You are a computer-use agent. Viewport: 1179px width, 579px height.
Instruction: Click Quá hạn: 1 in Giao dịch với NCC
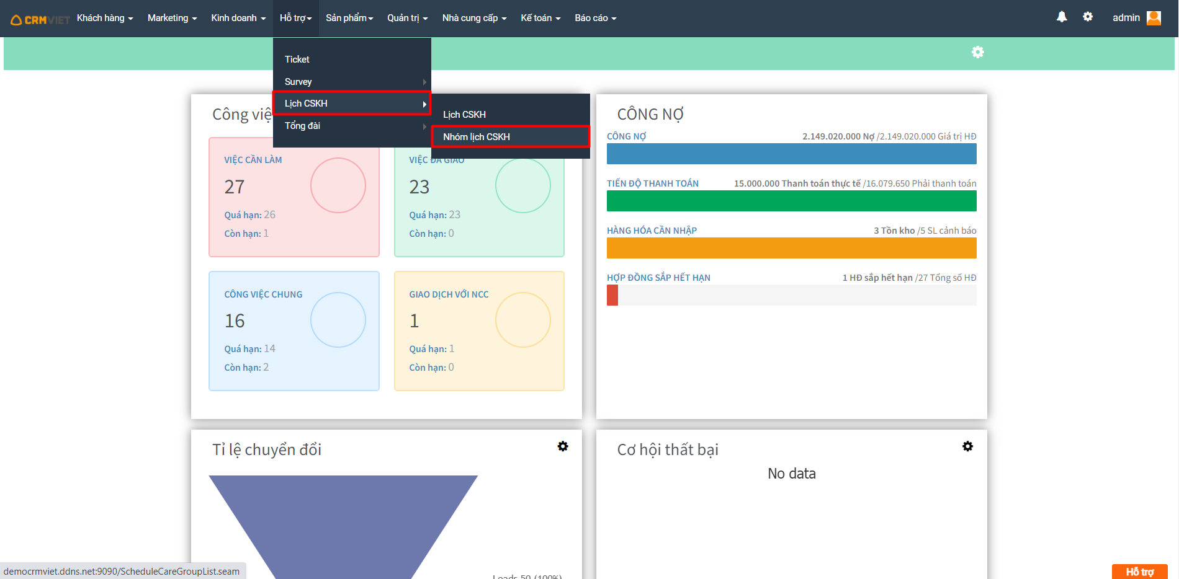pyautogui.click(x=432, y=349)
